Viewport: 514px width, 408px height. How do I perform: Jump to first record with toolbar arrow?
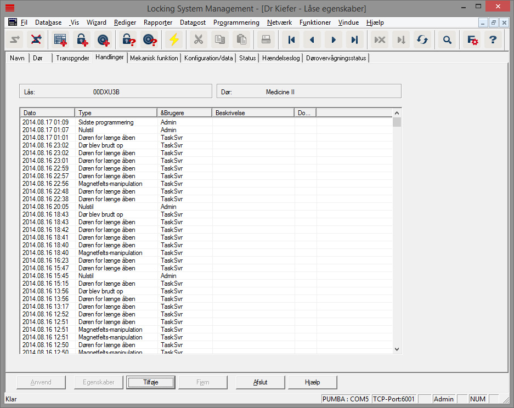point(291,39)
